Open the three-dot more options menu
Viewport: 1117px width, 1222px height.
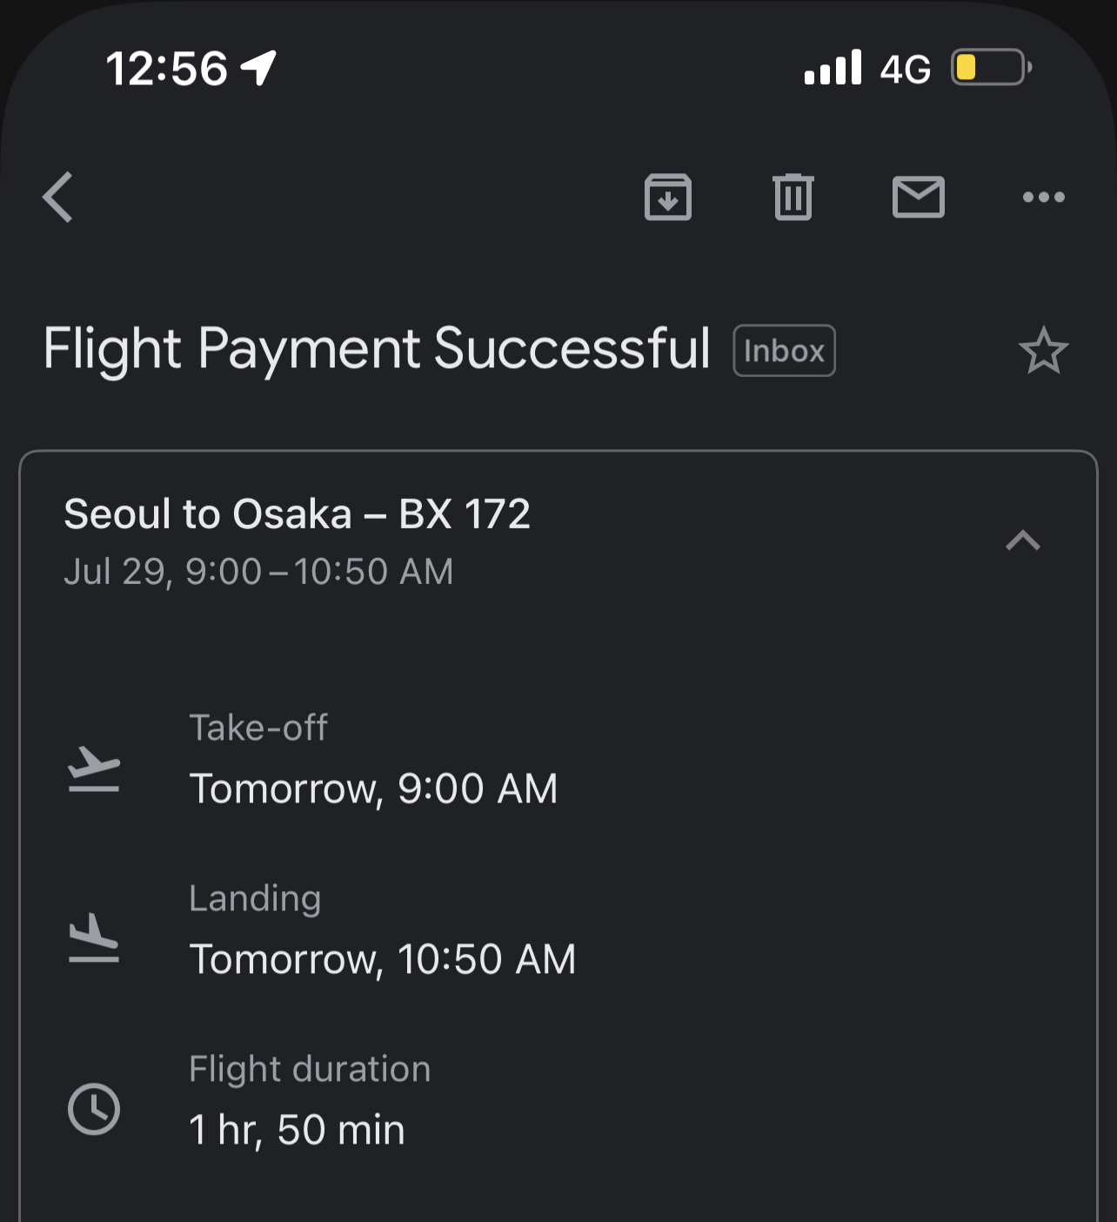pos(1043,197)
